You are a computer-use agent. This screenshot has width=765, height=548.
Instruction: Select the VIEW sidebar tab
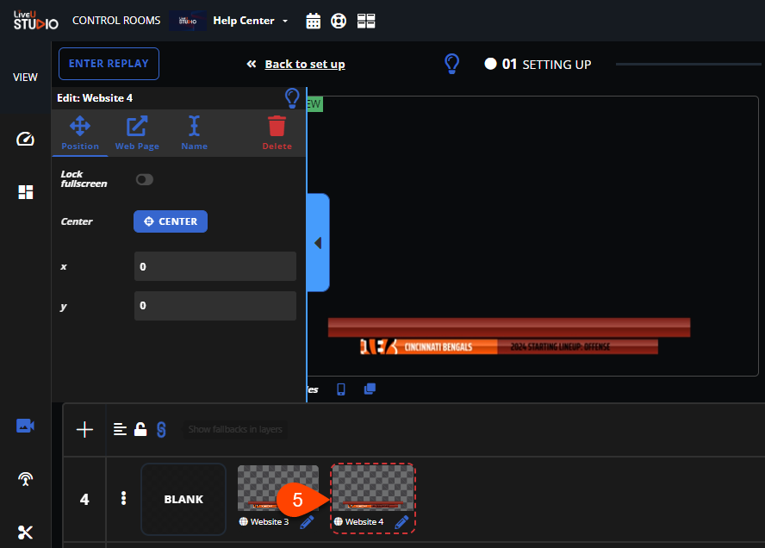25,77
